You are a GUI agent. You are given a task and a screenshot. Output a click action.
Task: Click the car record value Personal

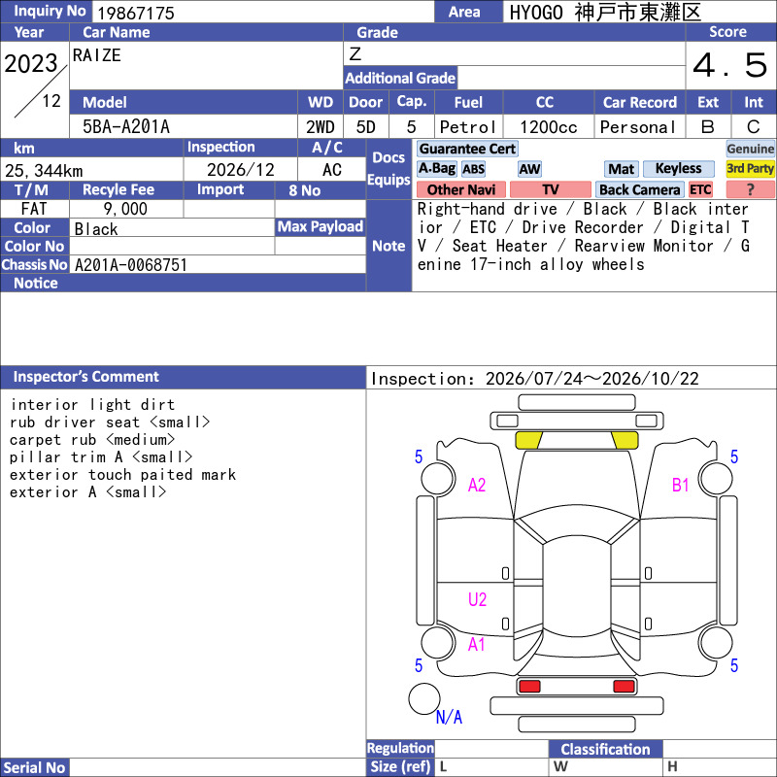(x=638, y=127)
